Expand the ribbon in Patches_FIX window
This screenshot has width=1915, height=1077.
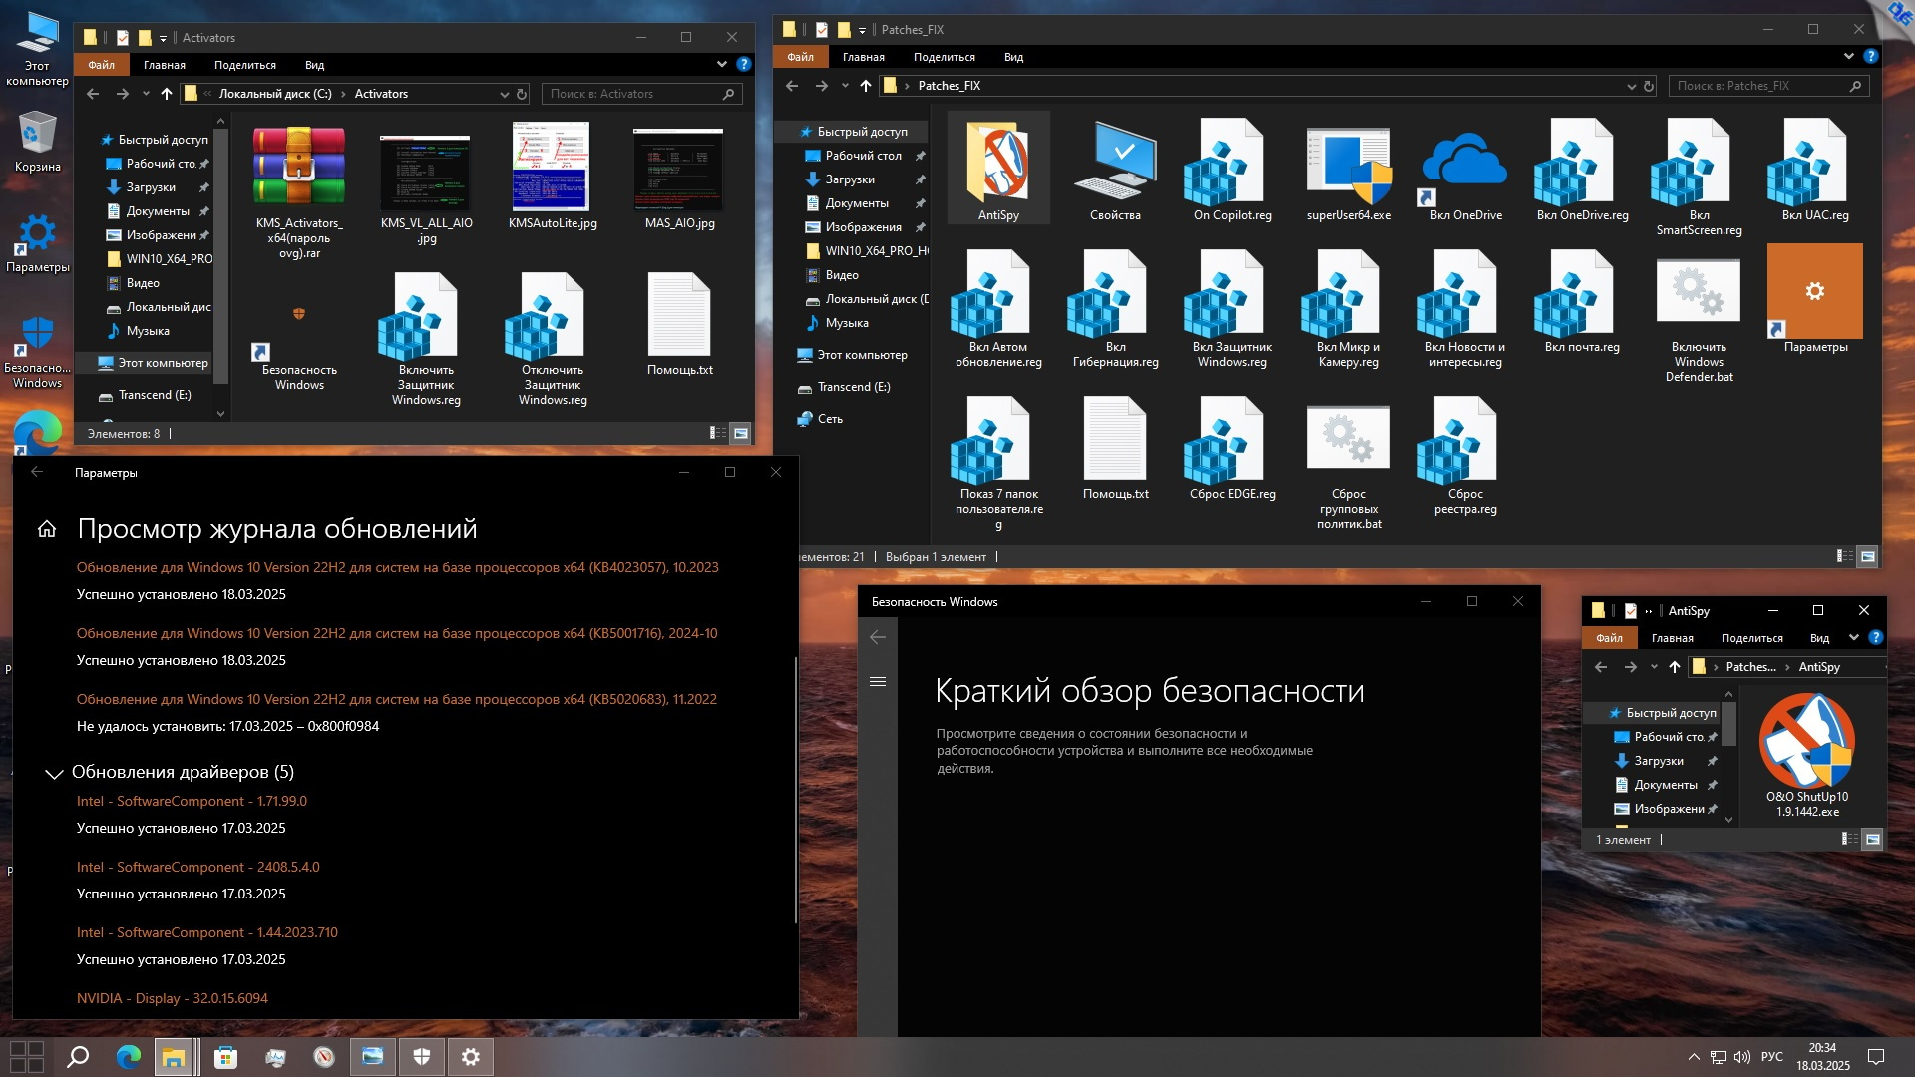point(1848,57)
